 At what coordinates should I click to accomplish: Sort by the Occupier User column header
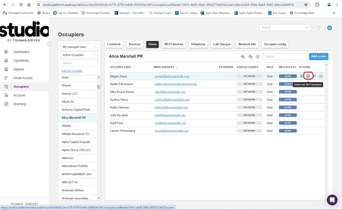[121, 67]
